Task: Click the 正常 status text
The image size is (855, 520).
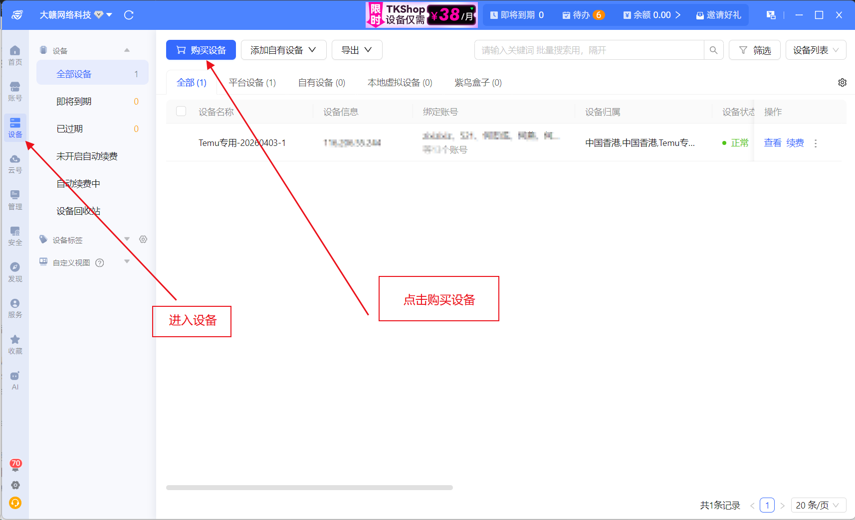Action: pos(740,143)
